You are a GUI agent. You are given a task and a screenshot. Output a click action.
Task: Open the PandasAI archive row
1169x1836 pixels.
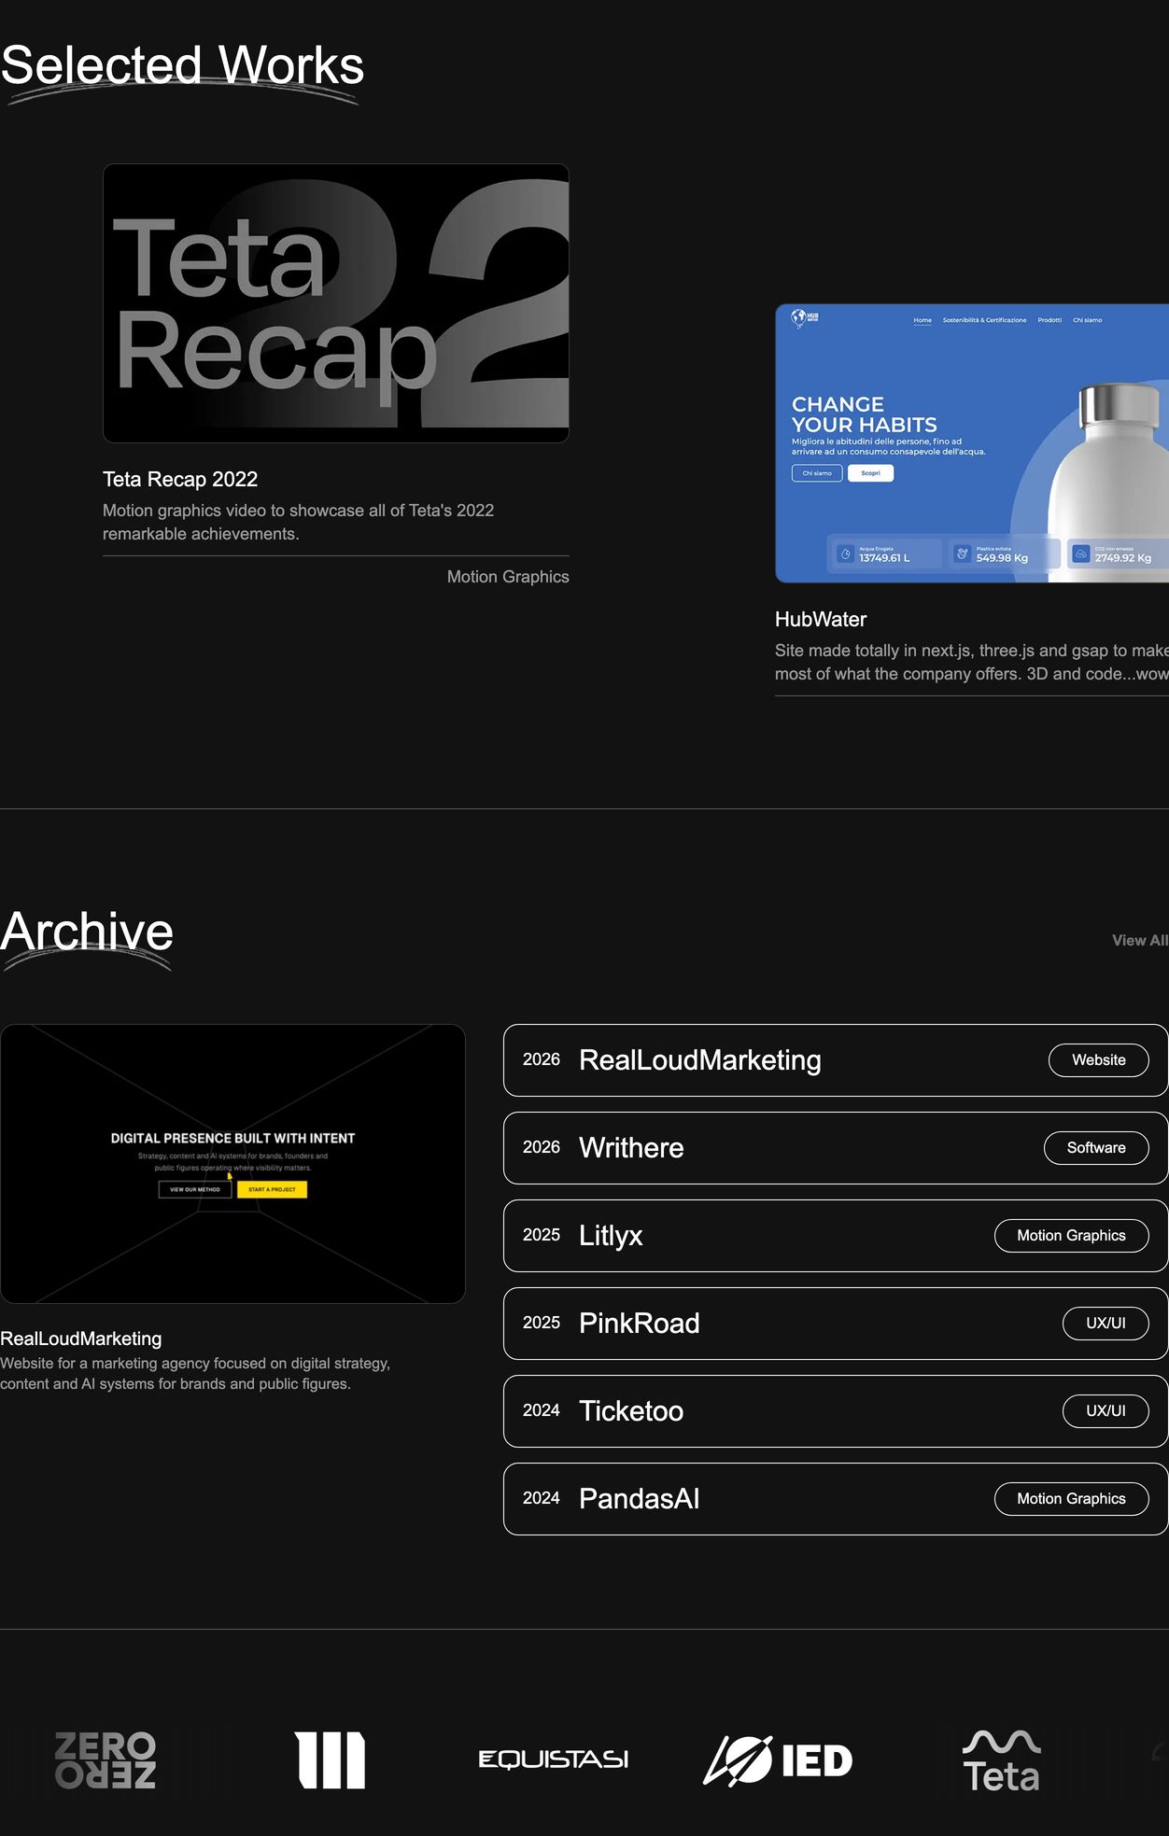836,1499
